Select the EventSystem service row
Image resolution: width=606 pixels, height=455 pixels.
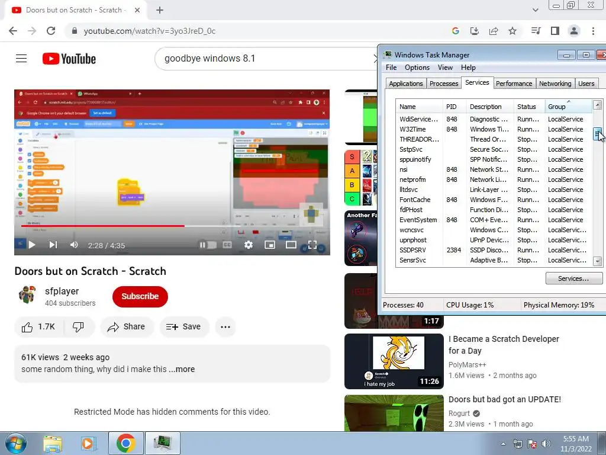[494, 220]
